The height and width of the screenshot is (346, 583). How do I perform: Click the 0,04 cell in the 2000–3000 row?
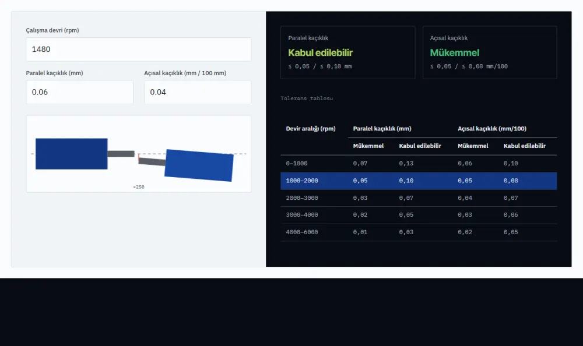coord(465,197)
